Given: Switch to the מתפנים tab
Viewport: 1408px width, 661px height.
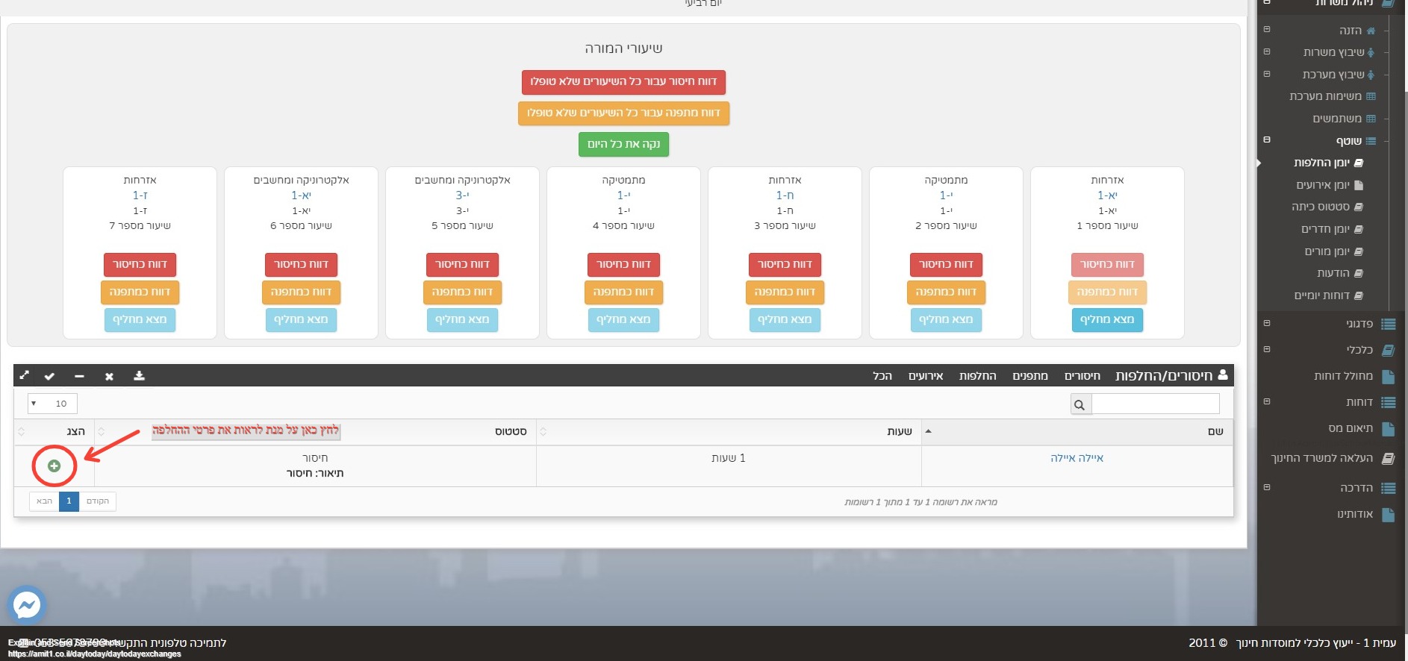Looking at the screenshot, I should coord(1030,376).
